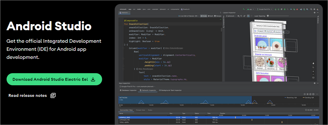Click the network timeline zoom in icon
This screenshot has height=125, width=328.
click(x=308, y=94)
